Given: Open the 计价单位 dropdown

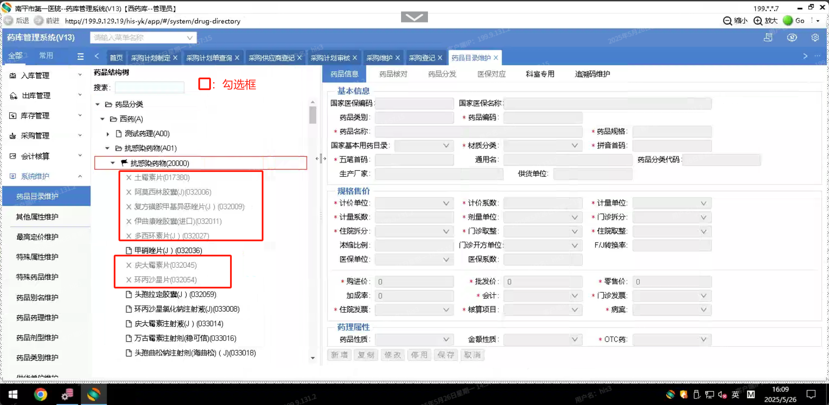Looking at the screenshot, I should (x=414, y=203).
